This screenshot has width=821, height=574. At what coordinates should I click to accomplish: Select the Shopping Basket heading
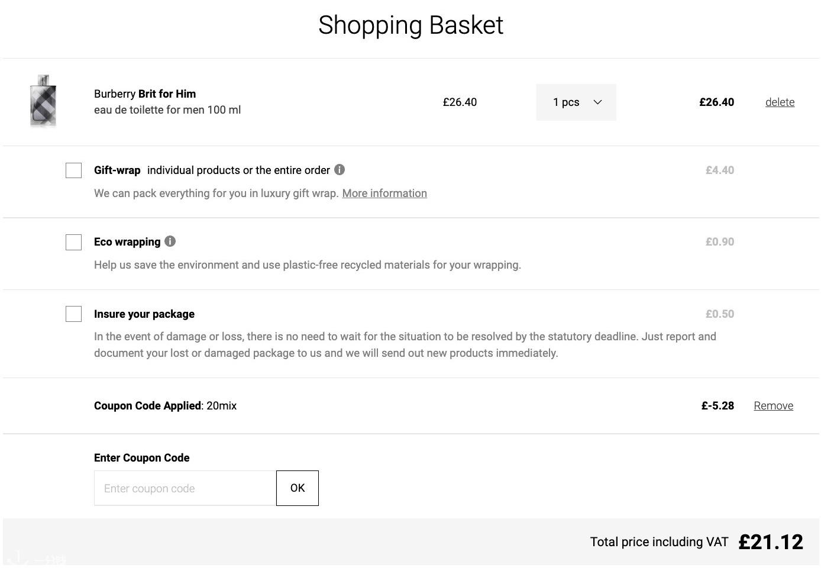pyautogui.click(x=410, y=25)
